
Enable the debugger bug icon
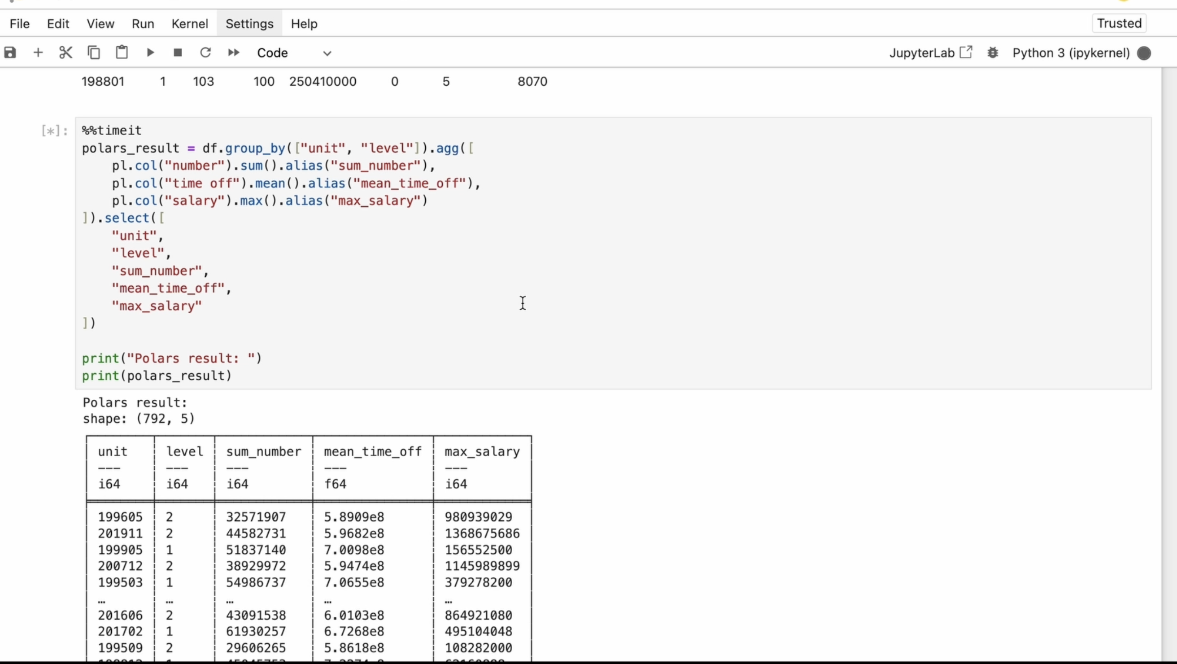(992, 53)
